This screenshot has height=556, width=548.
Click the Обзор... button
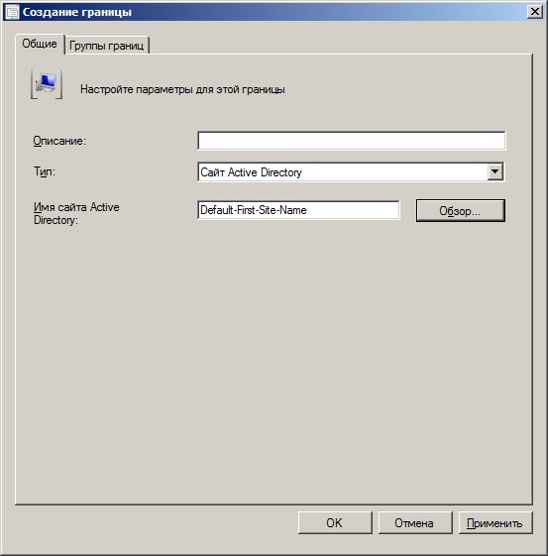point(461,211)
